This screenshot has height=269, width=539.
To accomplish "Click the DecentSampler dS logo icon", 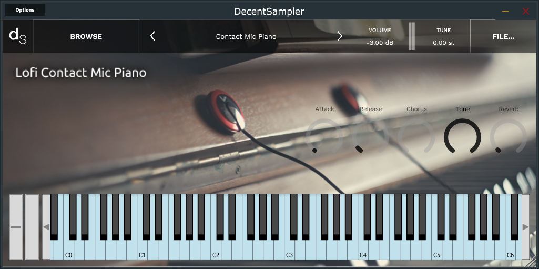I will point(18,36).
